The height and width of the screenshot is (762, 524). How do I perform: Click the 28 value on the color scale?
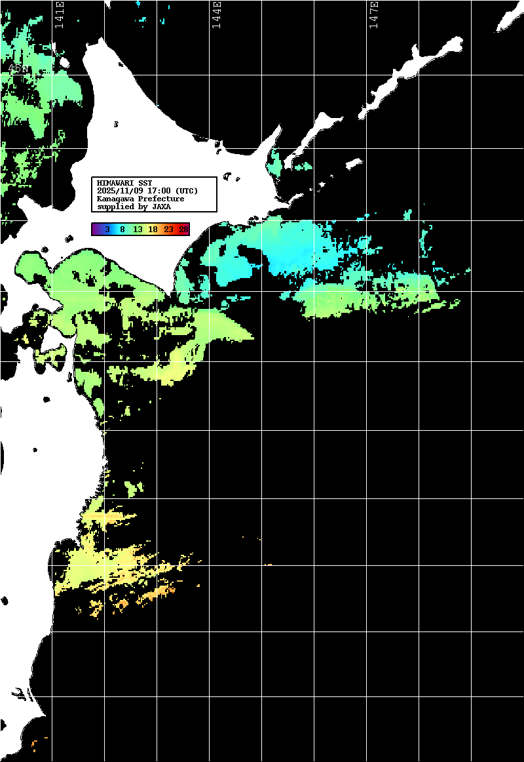point(183,230)
